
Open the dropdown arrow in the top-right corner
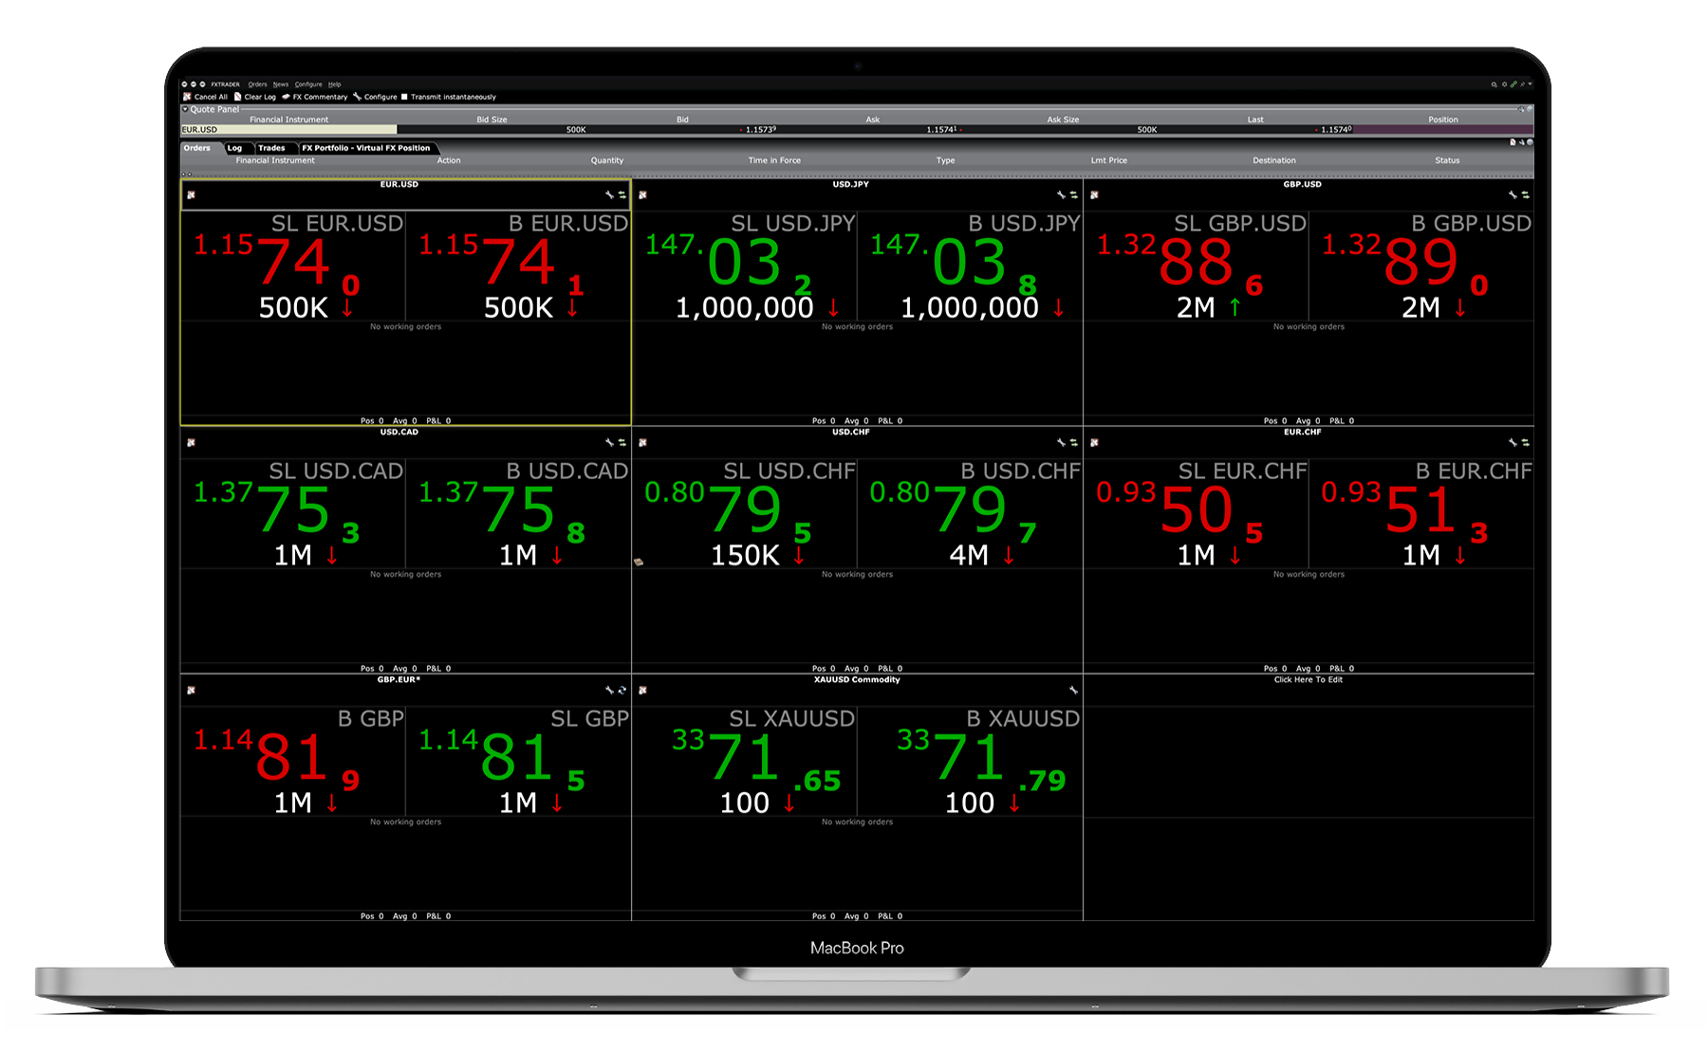[x=1530, y=84]
